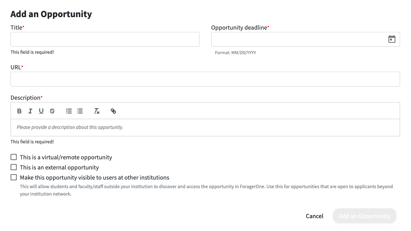
Task: Insert a bulleted list
Action: (x=80, y=111)
